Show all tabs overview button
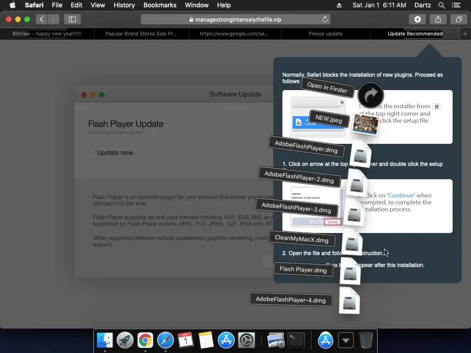This screenshot has width=471, height=353. [459, 19]
